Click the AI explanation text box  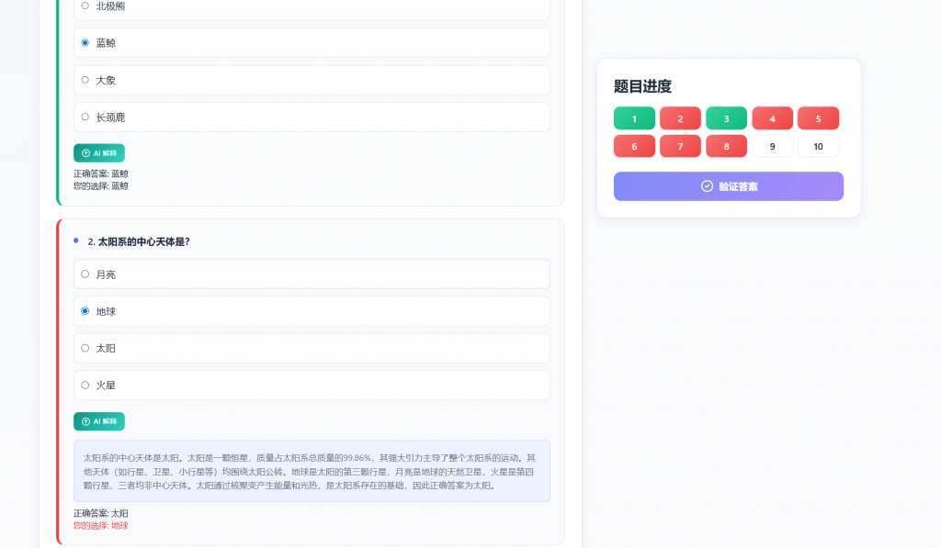[312, 471]
